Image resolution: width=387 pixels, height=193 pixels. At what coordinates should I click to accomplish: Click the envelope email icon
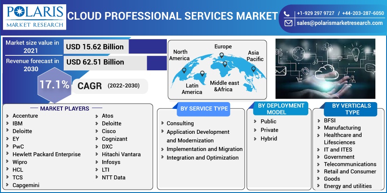coord(288,23)
